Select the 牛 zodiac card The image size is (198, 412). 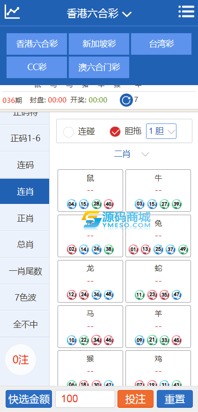click(158, 190)
